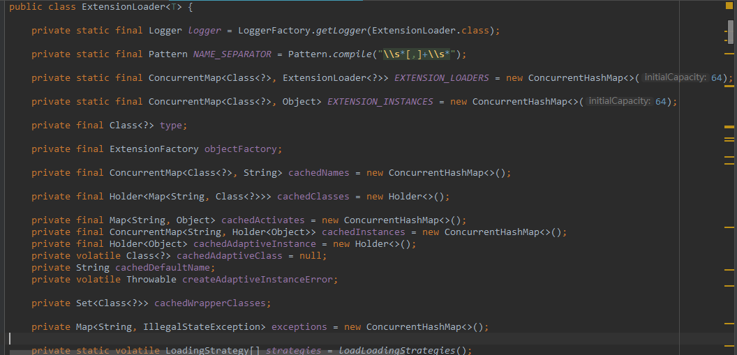Click the 'null' keyword assigned to cachedAdaptiveClass

coord(310,255)
